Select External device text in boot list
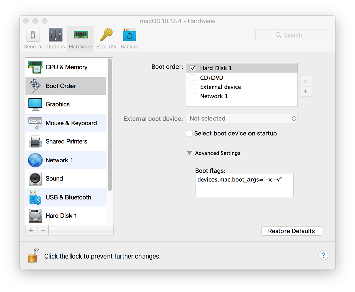The width and height of the screenshot is (355, 292). 221,87
